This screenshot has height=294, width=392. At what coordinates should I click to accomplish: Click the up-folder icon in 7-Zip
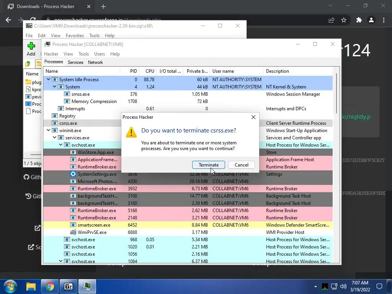(28, 64)
